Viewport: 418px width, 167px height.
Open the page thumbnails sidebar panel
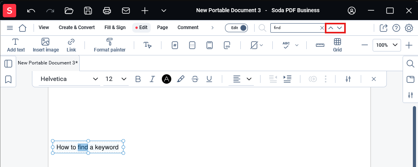(8, 64)
